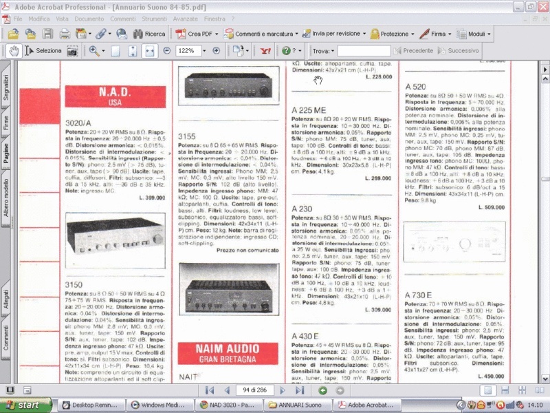Click the zoom out minus button
This screenshot has height=413, width=550.
[x=166, y=51]
